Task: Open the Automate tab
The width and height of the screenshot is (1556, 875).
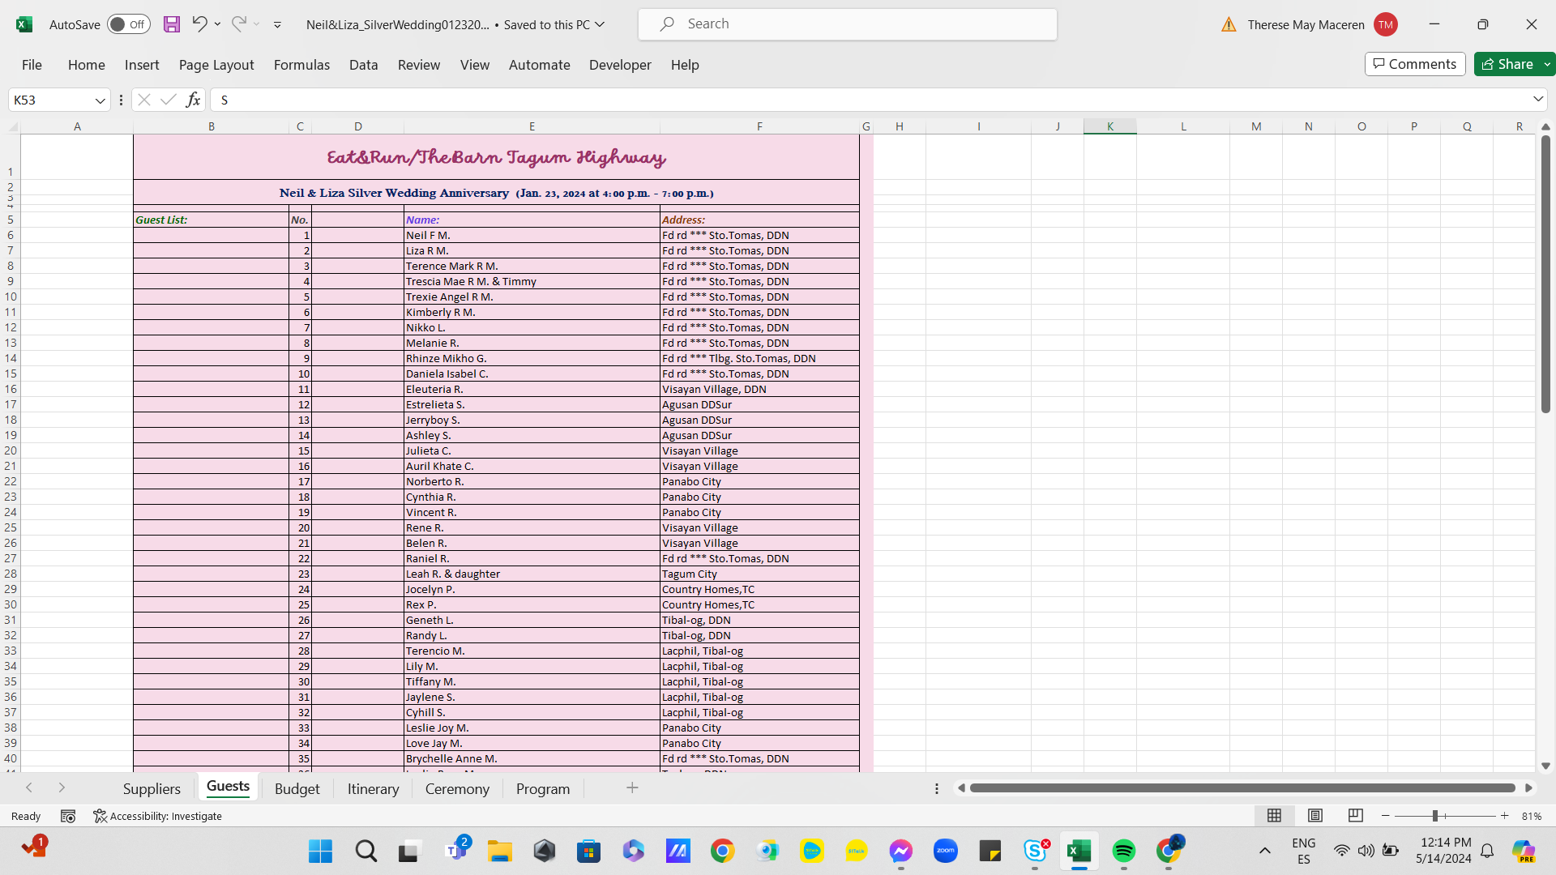Action: click(x=540, y=65)
